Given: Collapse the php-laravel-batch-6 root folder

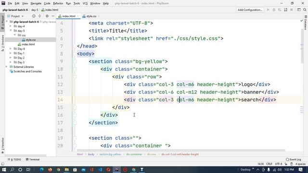Looking at the screenshot, I should [7, 22].
